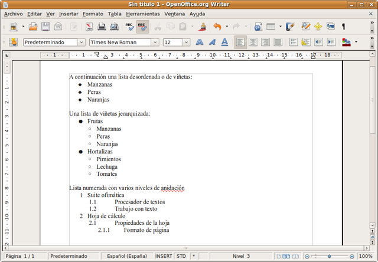Click the Print document icon
This screenshot has height=262, width=378.
(102, 27)
